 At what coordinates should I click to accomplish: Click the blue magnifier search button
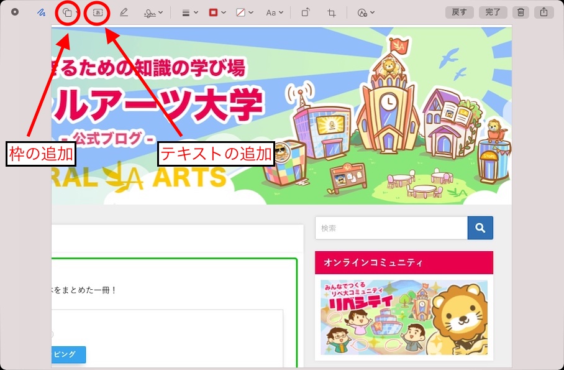coord(480,228)
